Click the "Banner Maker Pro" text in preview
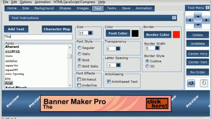Image resolution: width=212 pixels, height=119 pixels. pos(75,101)
